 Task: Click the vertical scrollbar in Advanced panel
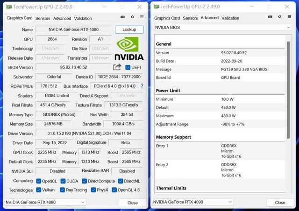pyautogui.click(x=288, y=90)
